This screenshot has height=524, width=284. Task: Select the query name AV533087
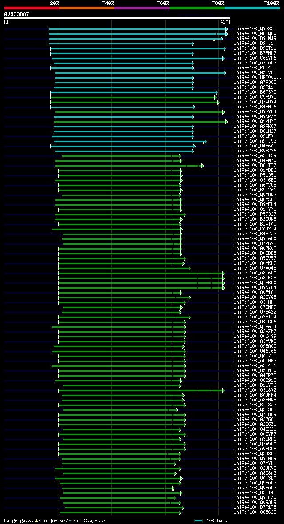coord(17,14)
